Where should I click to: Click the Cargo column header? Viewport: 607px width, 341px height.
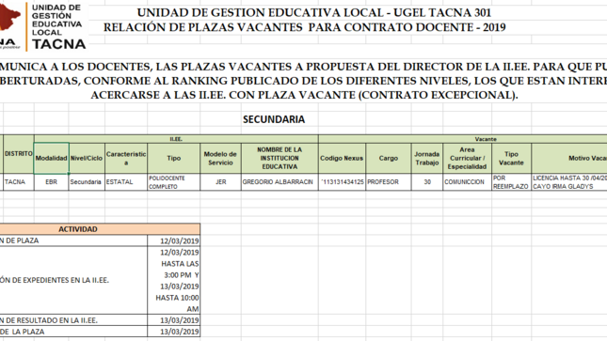[389, 158]
